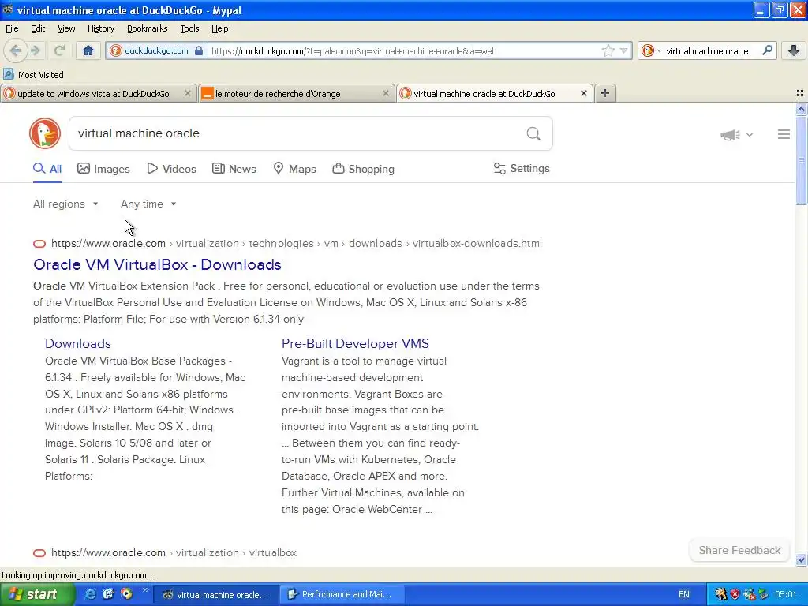The height and width of the screenshot is (606, 808).
Task: Reload the page with the refresh icon
Action: [x=59, y=50]
